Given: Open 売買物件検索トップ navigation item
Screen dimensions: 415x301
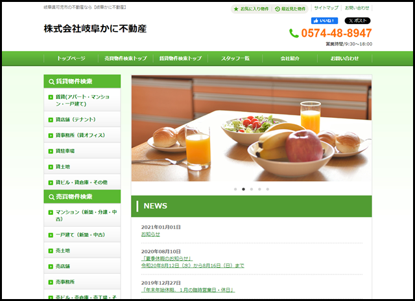Looking at the screenshot, I should pos(126,58).
